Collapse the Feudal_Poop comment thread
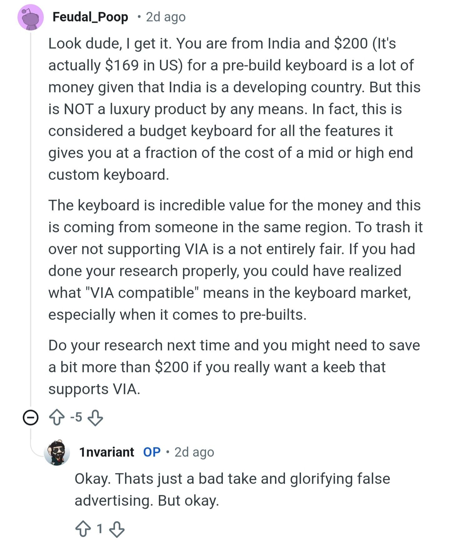The width and height of the screenshot is (450, 549). tap(30, 417)
